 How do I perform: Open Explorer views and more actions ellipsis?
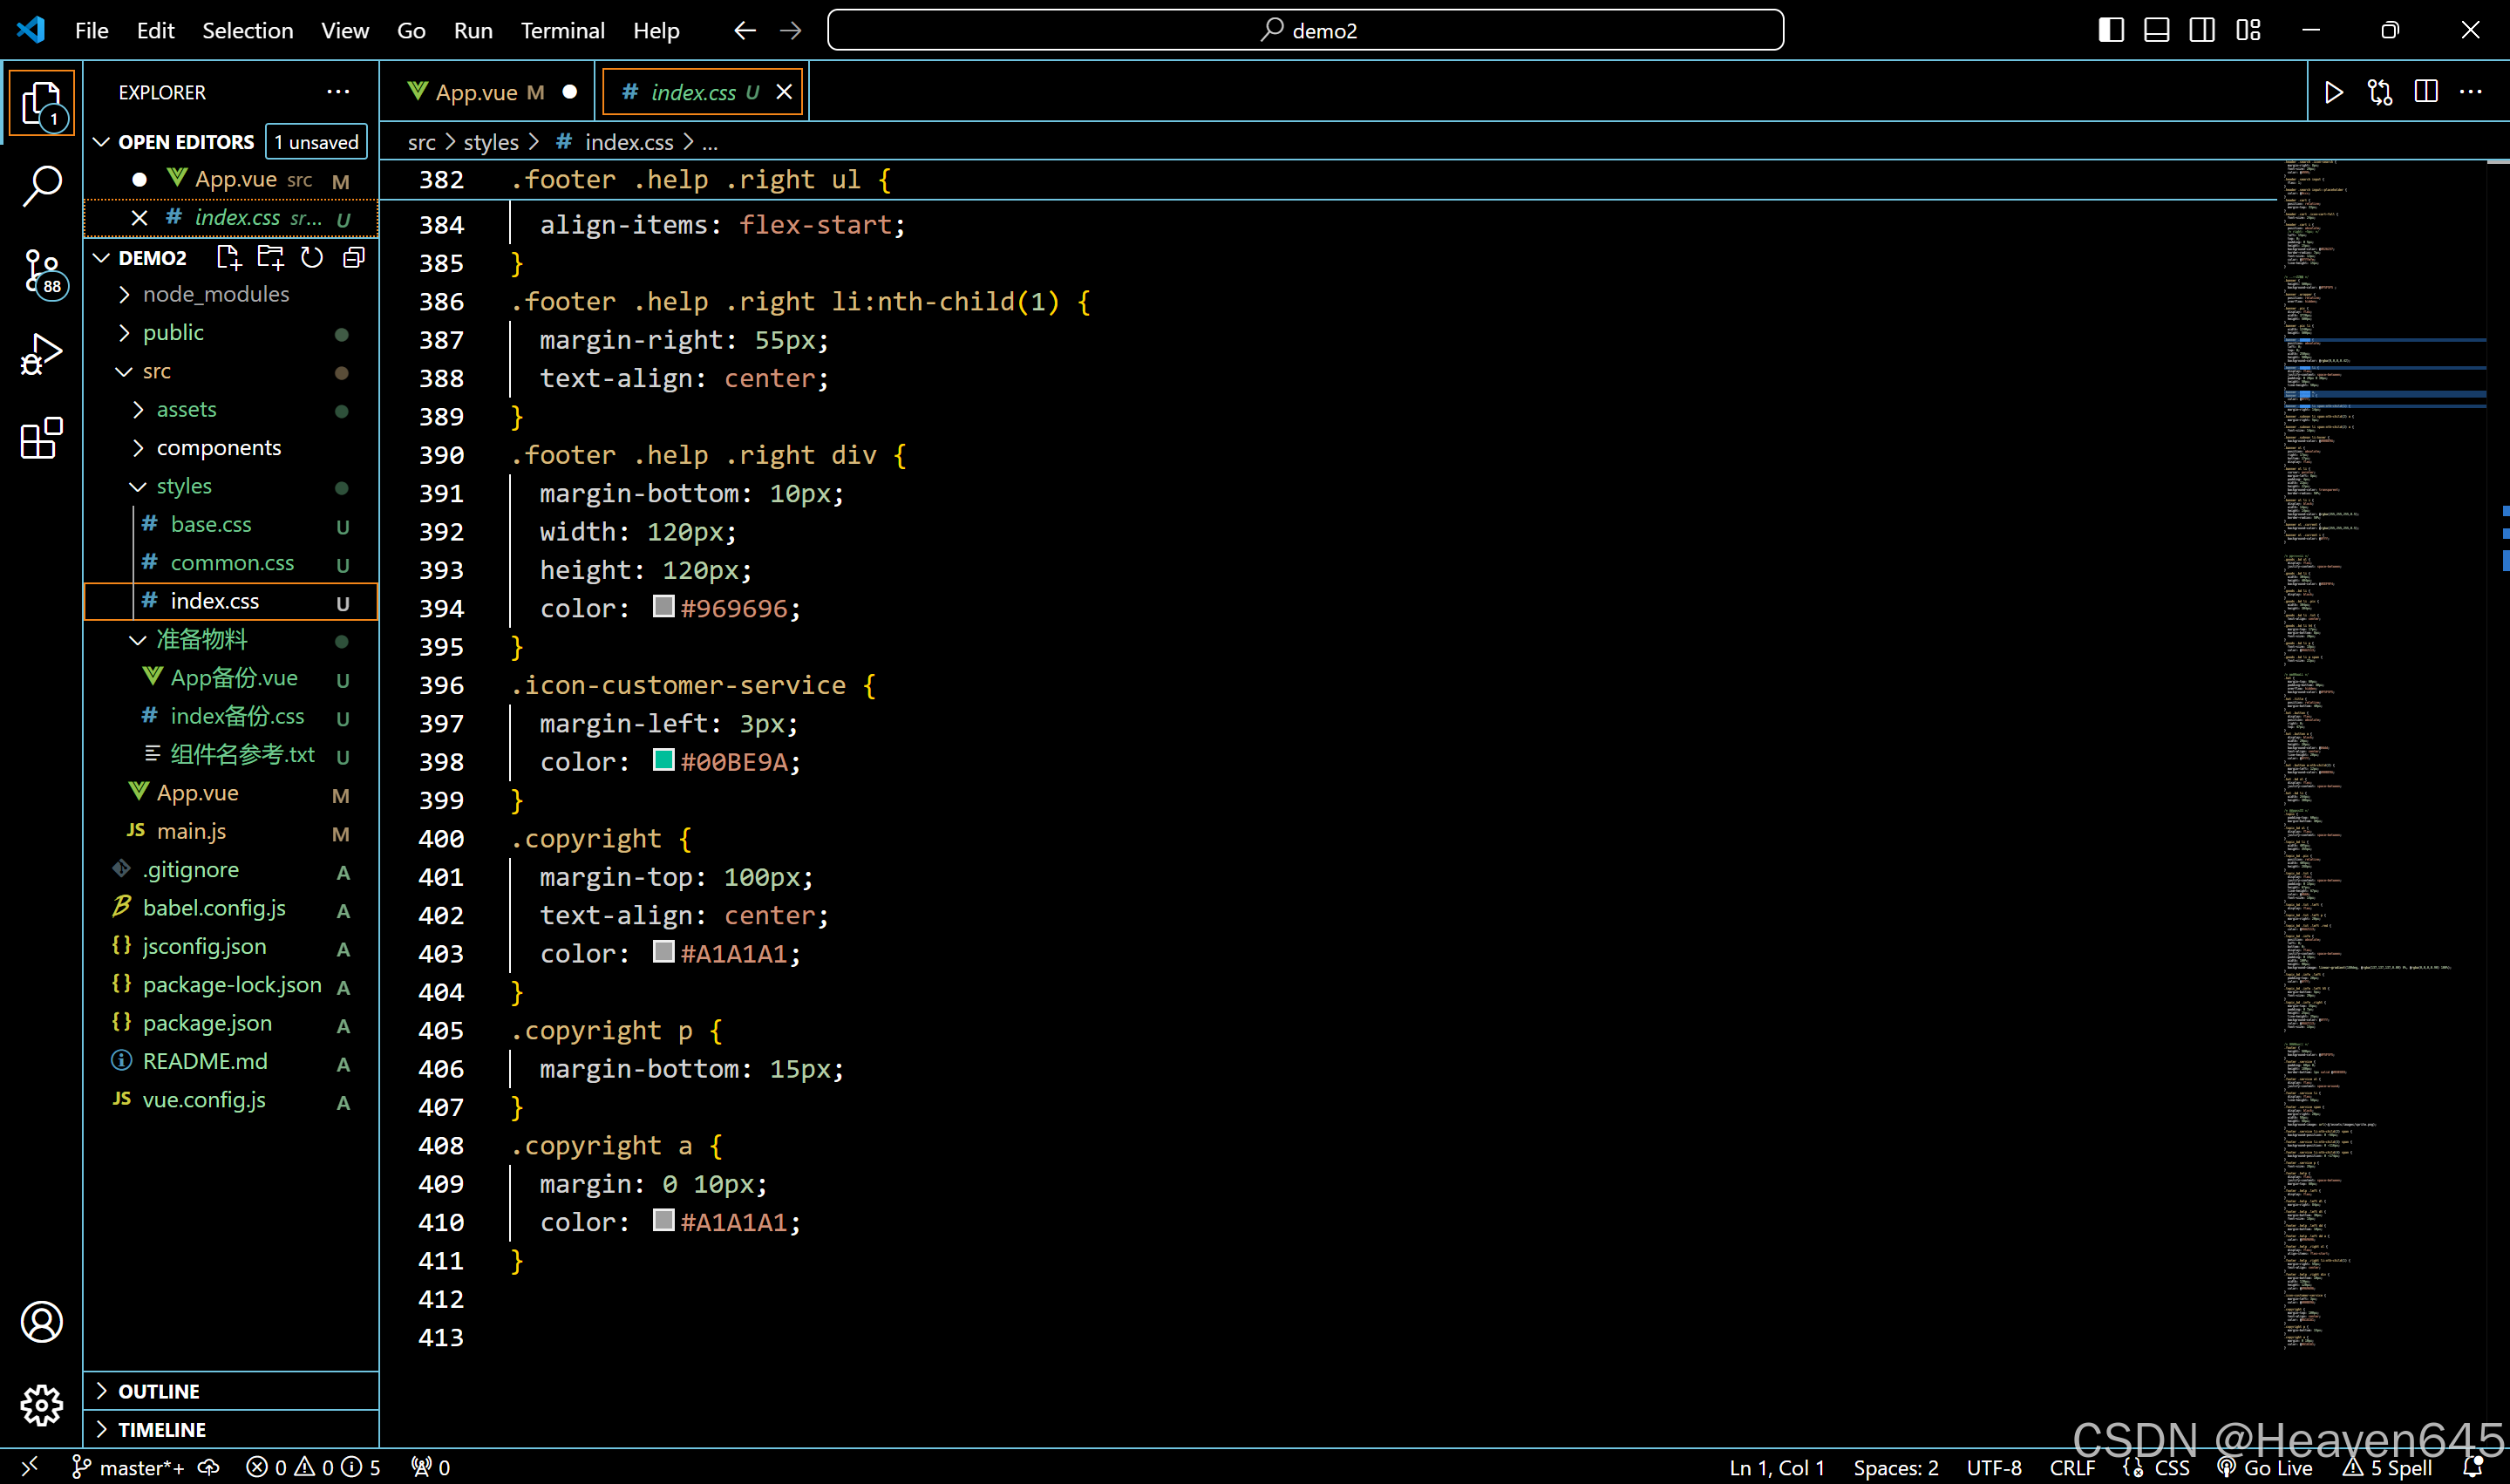pyautogui.click(x=339, y=92)
